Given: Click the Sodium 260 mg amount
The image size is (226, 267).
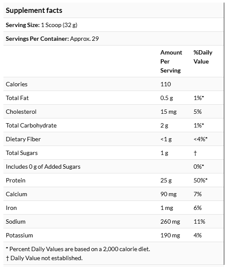Looking at the screenshot, I should pos(170,221).
